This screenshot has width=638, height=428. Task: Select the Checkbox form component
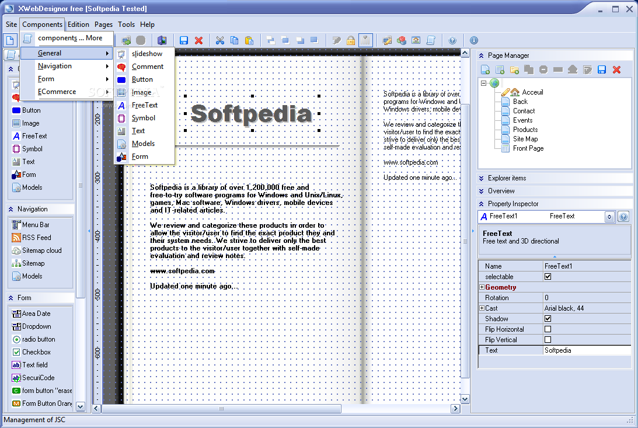[x=32, y=352]
